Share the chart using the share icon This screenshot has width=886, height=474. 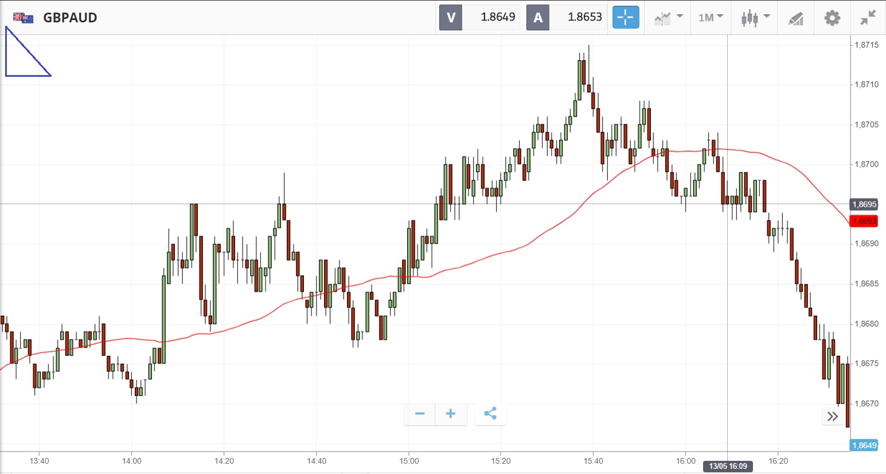click(x=490, y=413)
